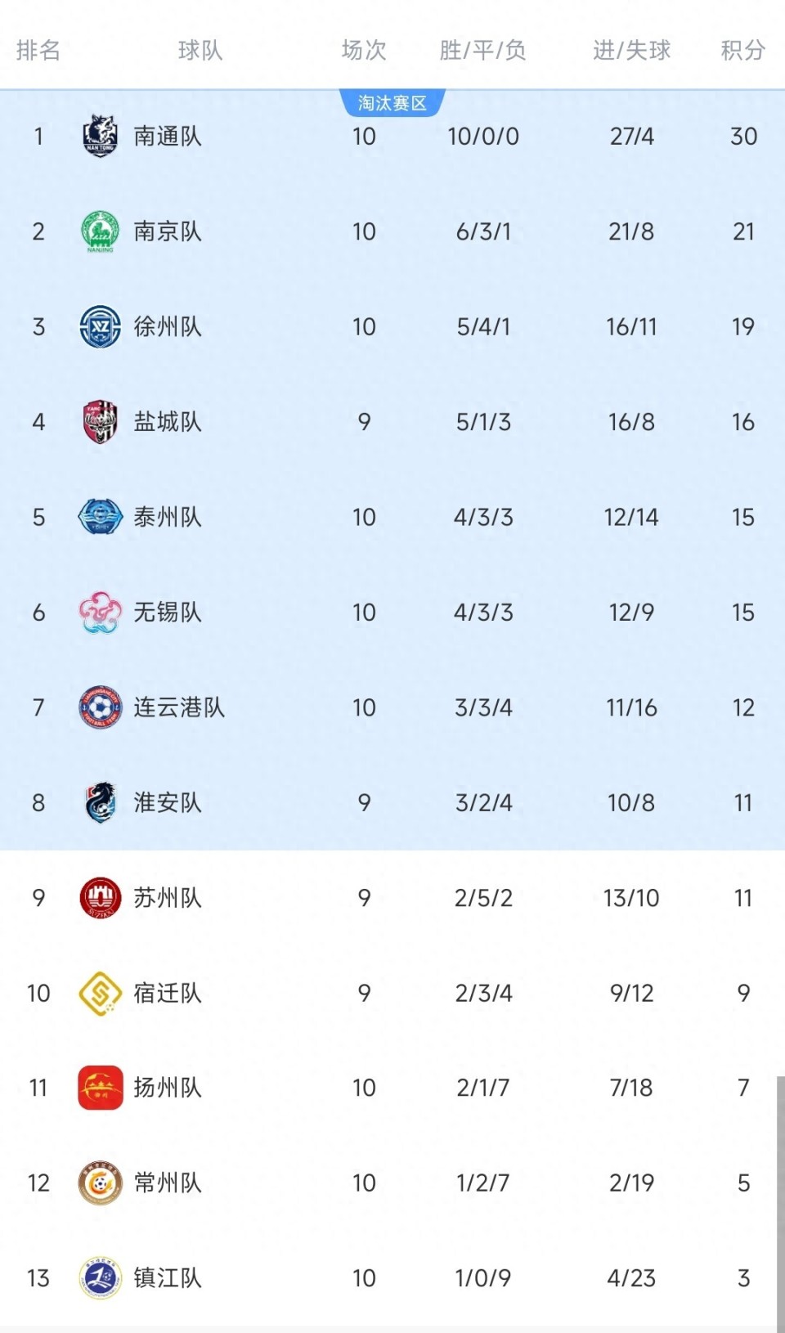The height and width of the screenshot is (1333, 785).
Task: Click the Nanjing team green logo
Action: tap(101, 231)
